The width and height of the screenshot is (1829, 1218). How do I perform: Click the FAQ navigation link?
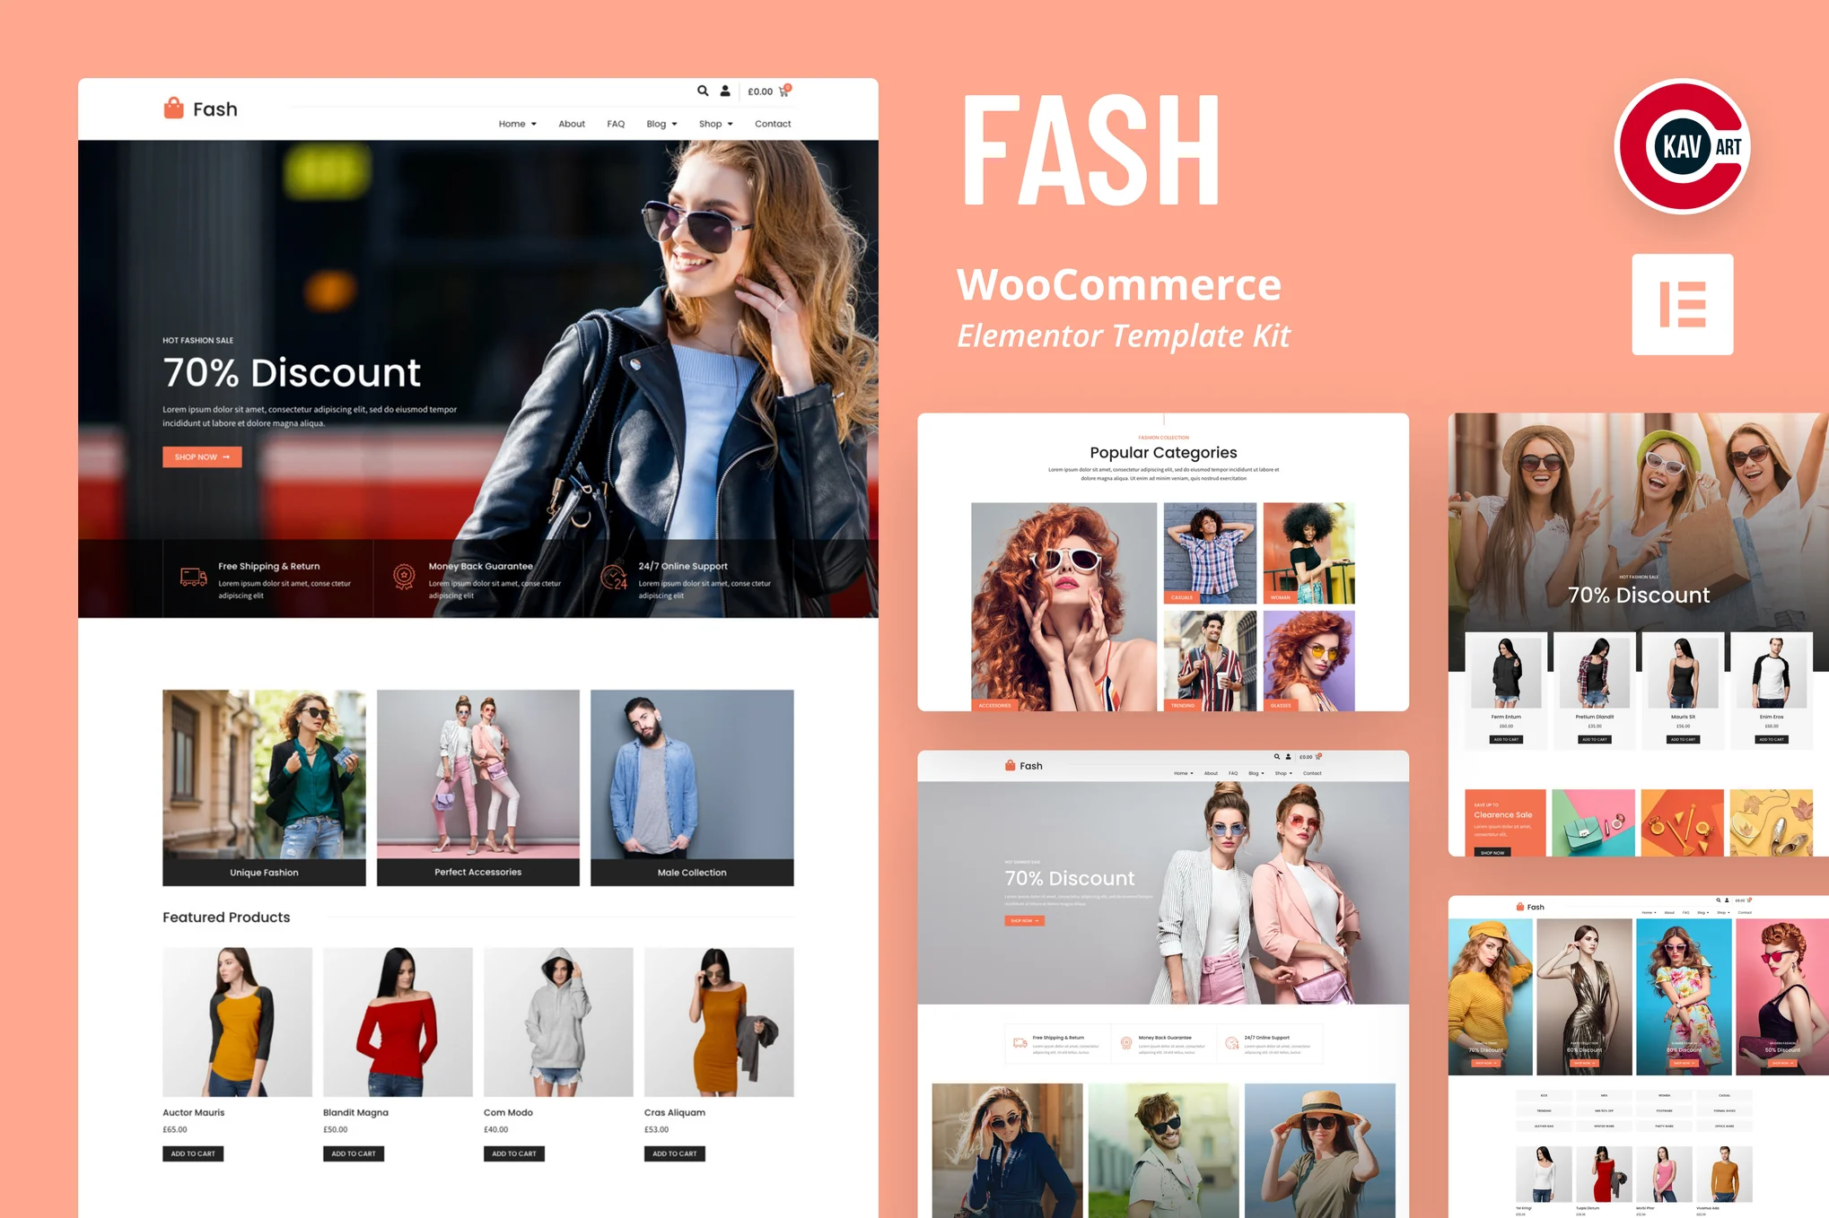[616, 124]
